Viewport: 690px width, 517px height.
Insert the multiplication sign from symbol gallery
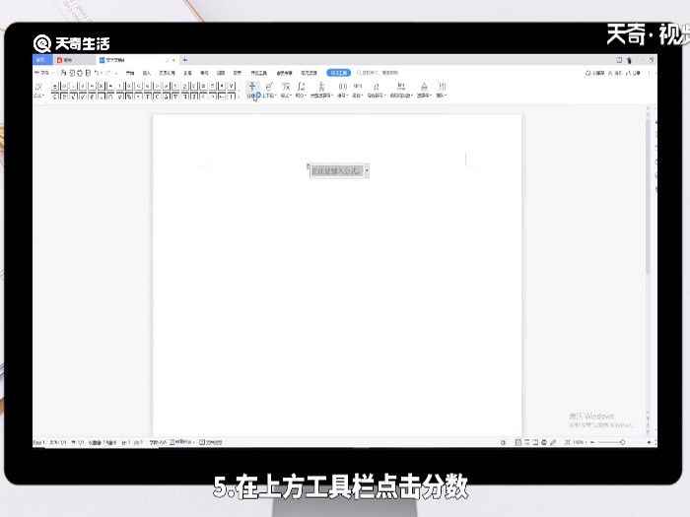[101, 86]
